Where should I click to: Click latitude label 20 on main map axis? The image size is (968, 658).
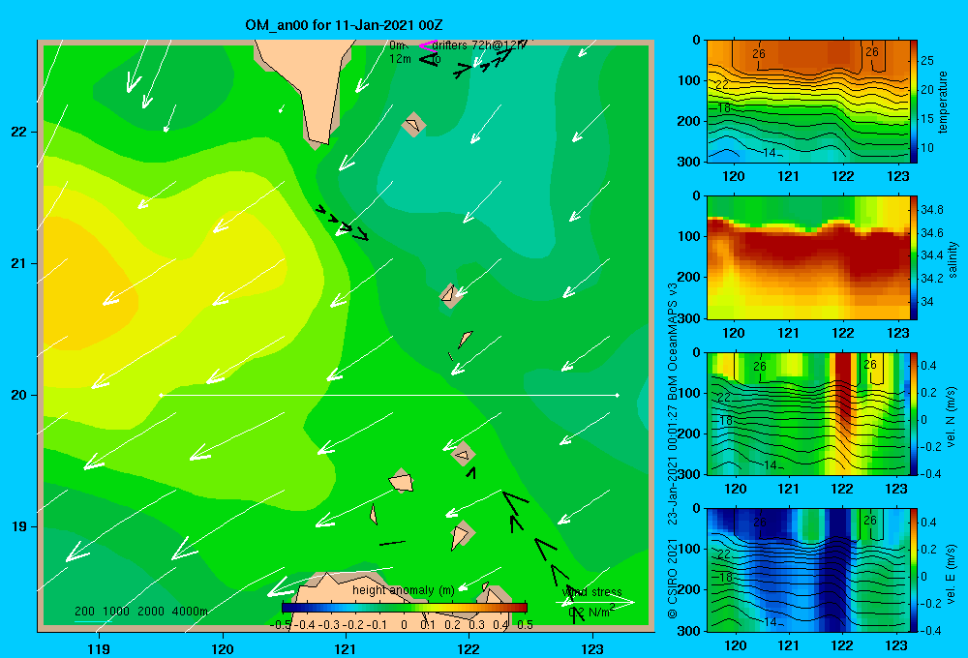pos(18,395)
